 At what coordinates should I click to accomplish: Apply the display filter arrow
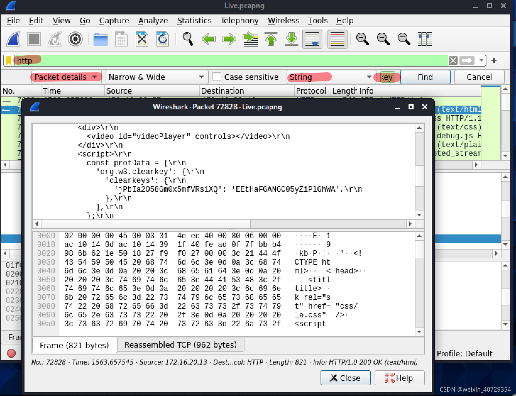467,60
